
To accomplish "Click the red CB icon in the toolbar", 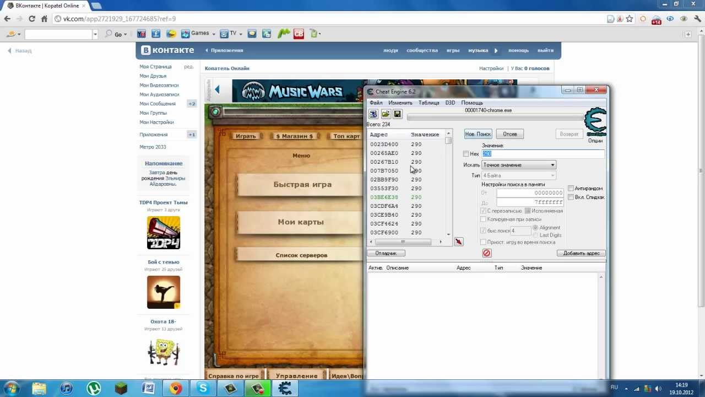I will pyautogui.click(x=299, y=34).
